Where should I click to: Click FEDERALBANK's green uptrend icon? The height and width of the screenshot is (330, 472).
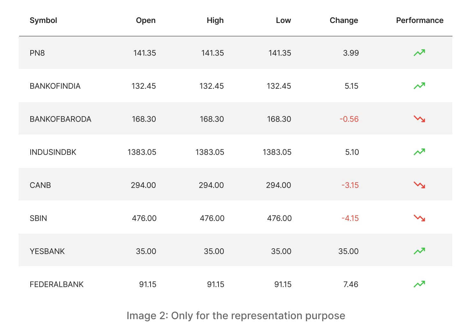419,284
